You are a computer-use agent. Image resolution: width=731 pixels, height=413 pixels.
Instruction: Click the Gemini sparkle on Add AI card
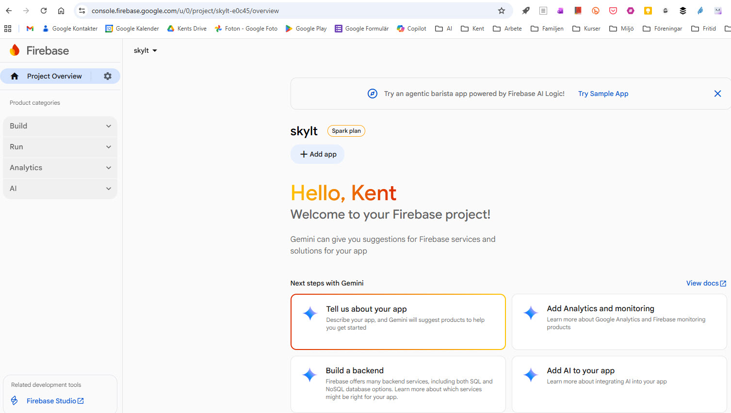point(531,375)
